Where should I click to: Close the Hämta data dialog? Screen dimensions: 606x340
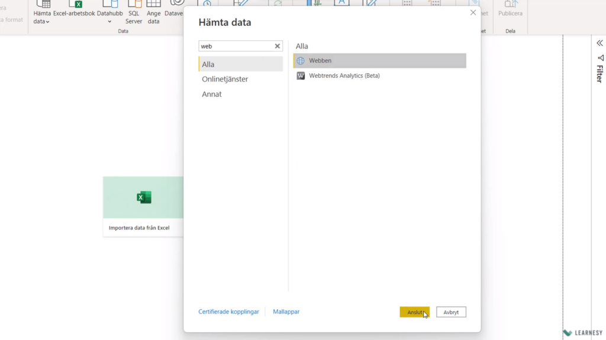coord(473,12)
